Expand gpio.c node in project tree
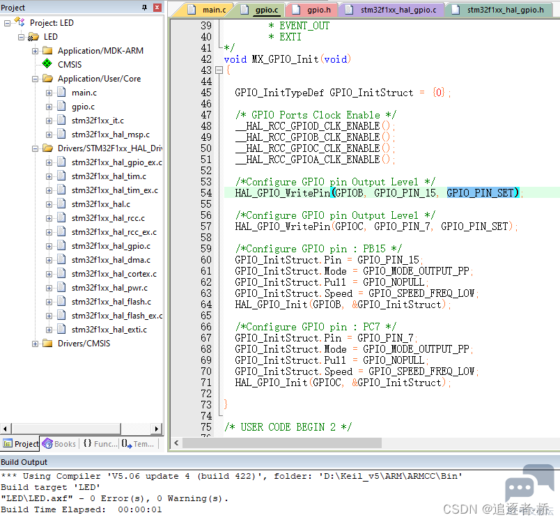Image resolution: width=560 pixels, height=522 pixels. (x=49, y=107)
